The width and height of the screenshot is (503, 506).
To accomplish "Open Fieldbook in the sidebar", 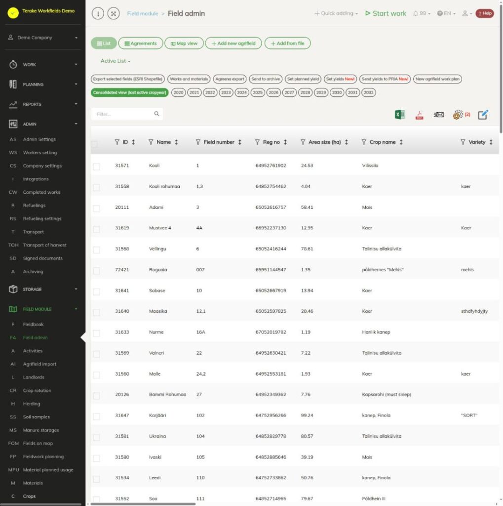I will click(33, 324).
